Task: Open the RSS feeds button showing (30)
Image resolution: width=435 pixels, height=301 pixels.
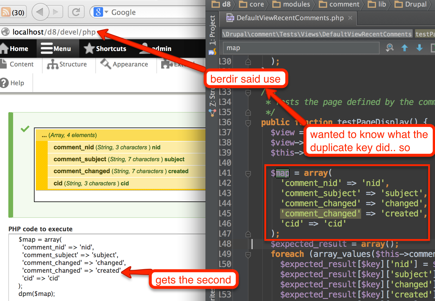Action: tap(13, 12)
